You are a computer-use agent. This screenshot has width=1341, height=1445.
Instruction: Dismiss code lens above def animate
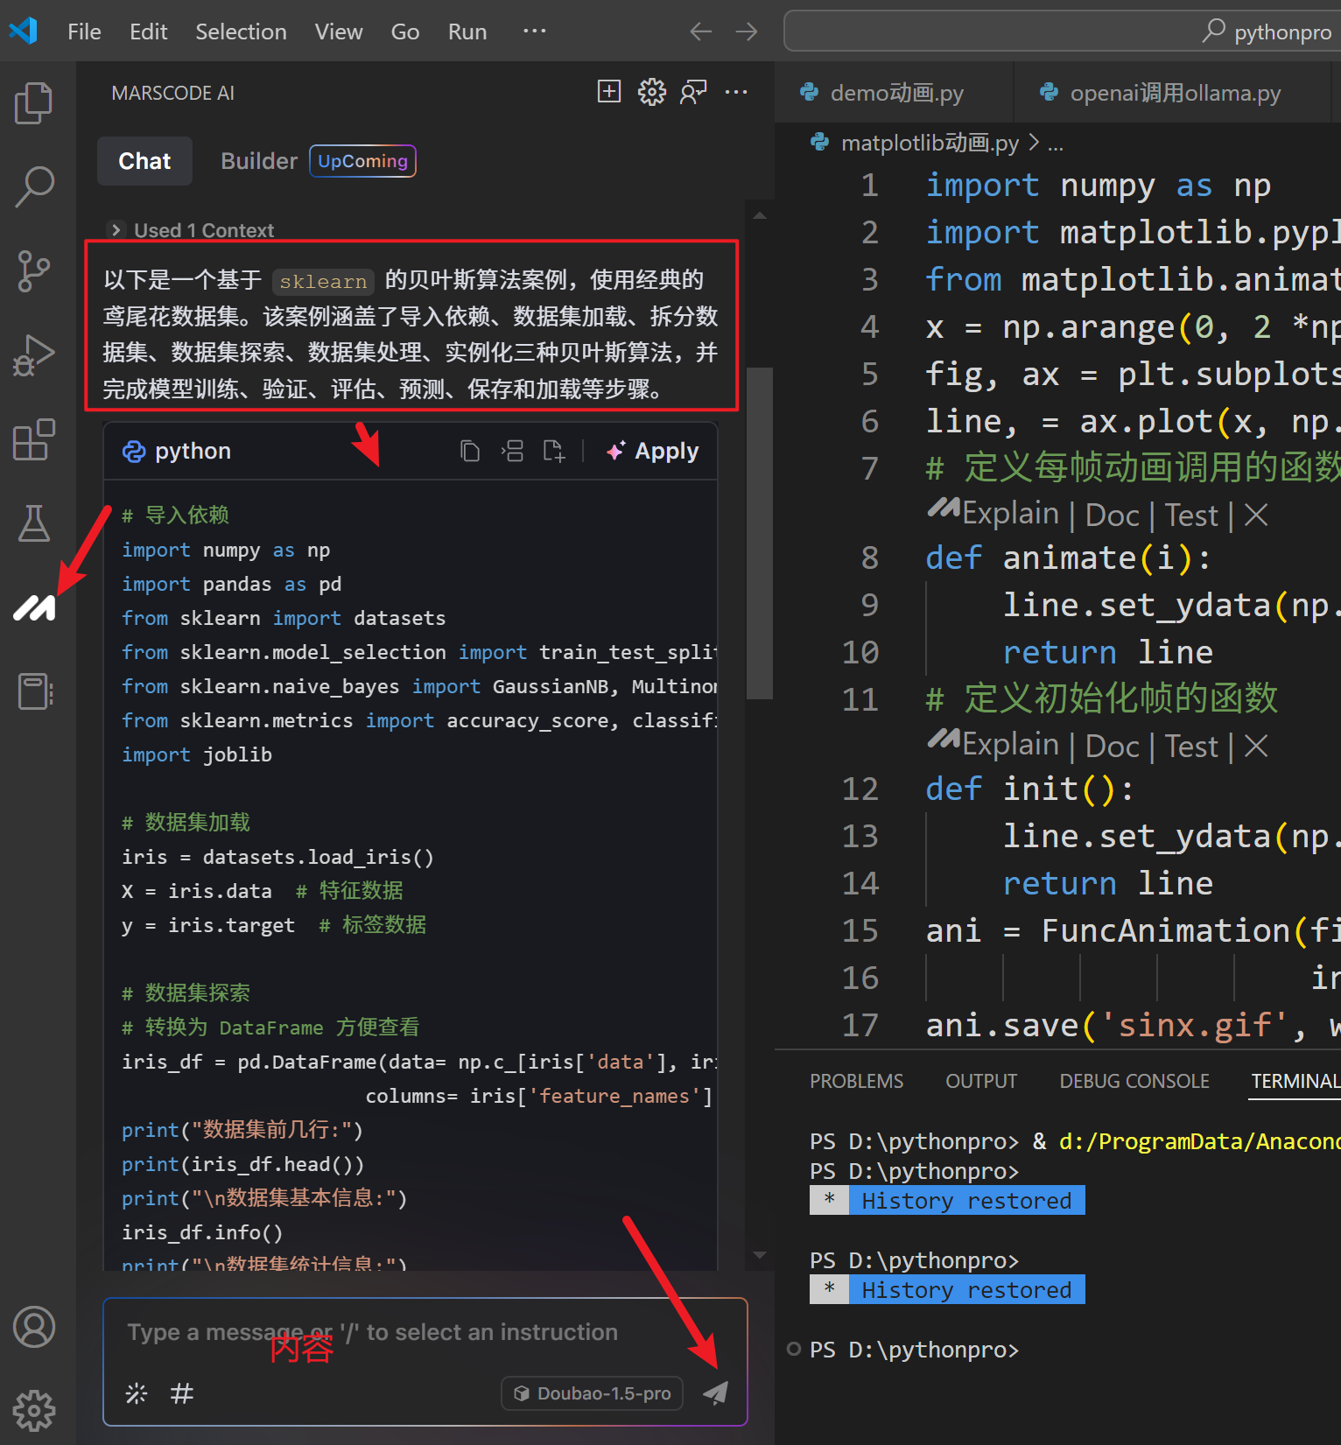click(1256, 515)
